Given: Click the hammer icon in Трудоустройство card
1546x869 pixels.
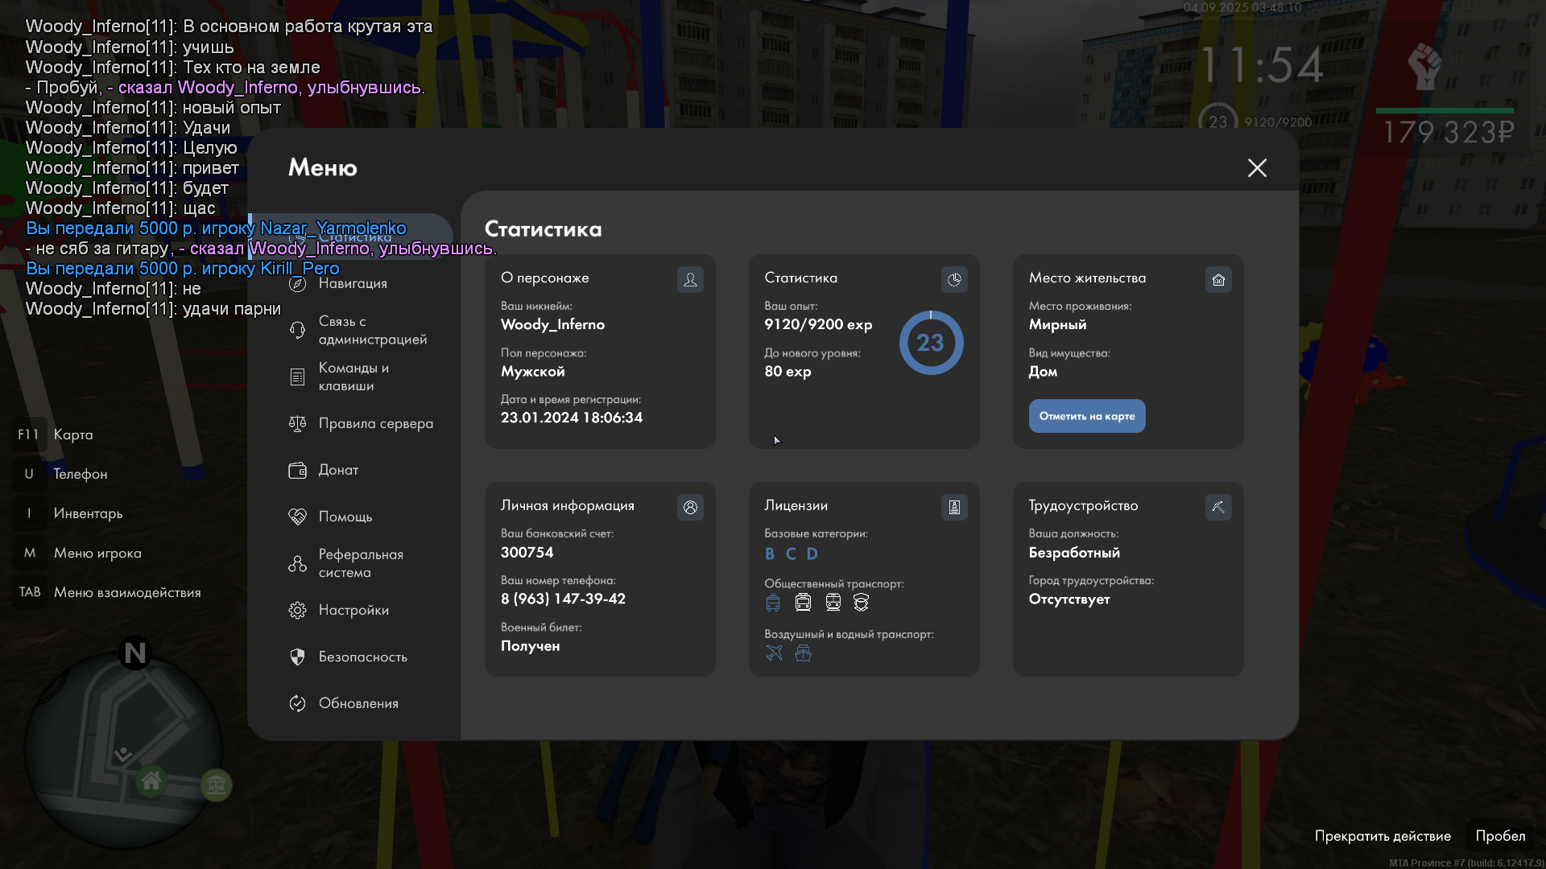Looking at the screenshot, I should [1218, 508].
